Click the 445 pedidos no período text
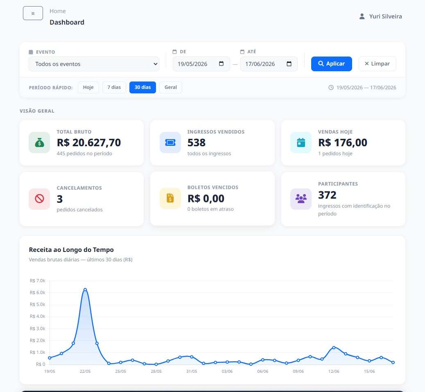Screen dimensions: 425x392 coord(84,154)
